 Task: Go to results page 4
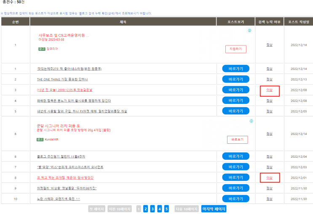160,209
